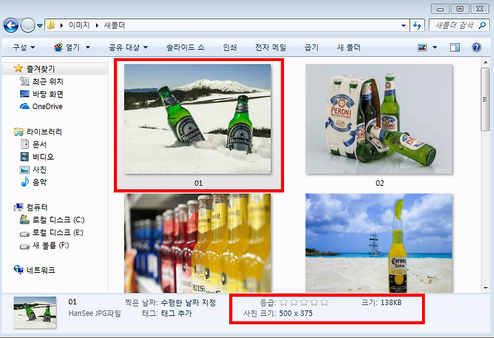Screen dimensions: 494x338
Task: Rate the photo one star
Action: coord(283,302)
